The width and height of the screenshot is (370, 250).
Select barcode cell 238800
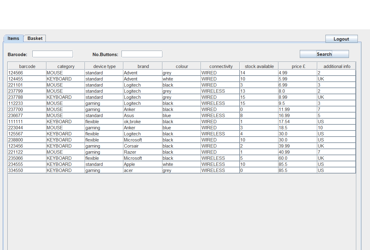pos(27,140)
